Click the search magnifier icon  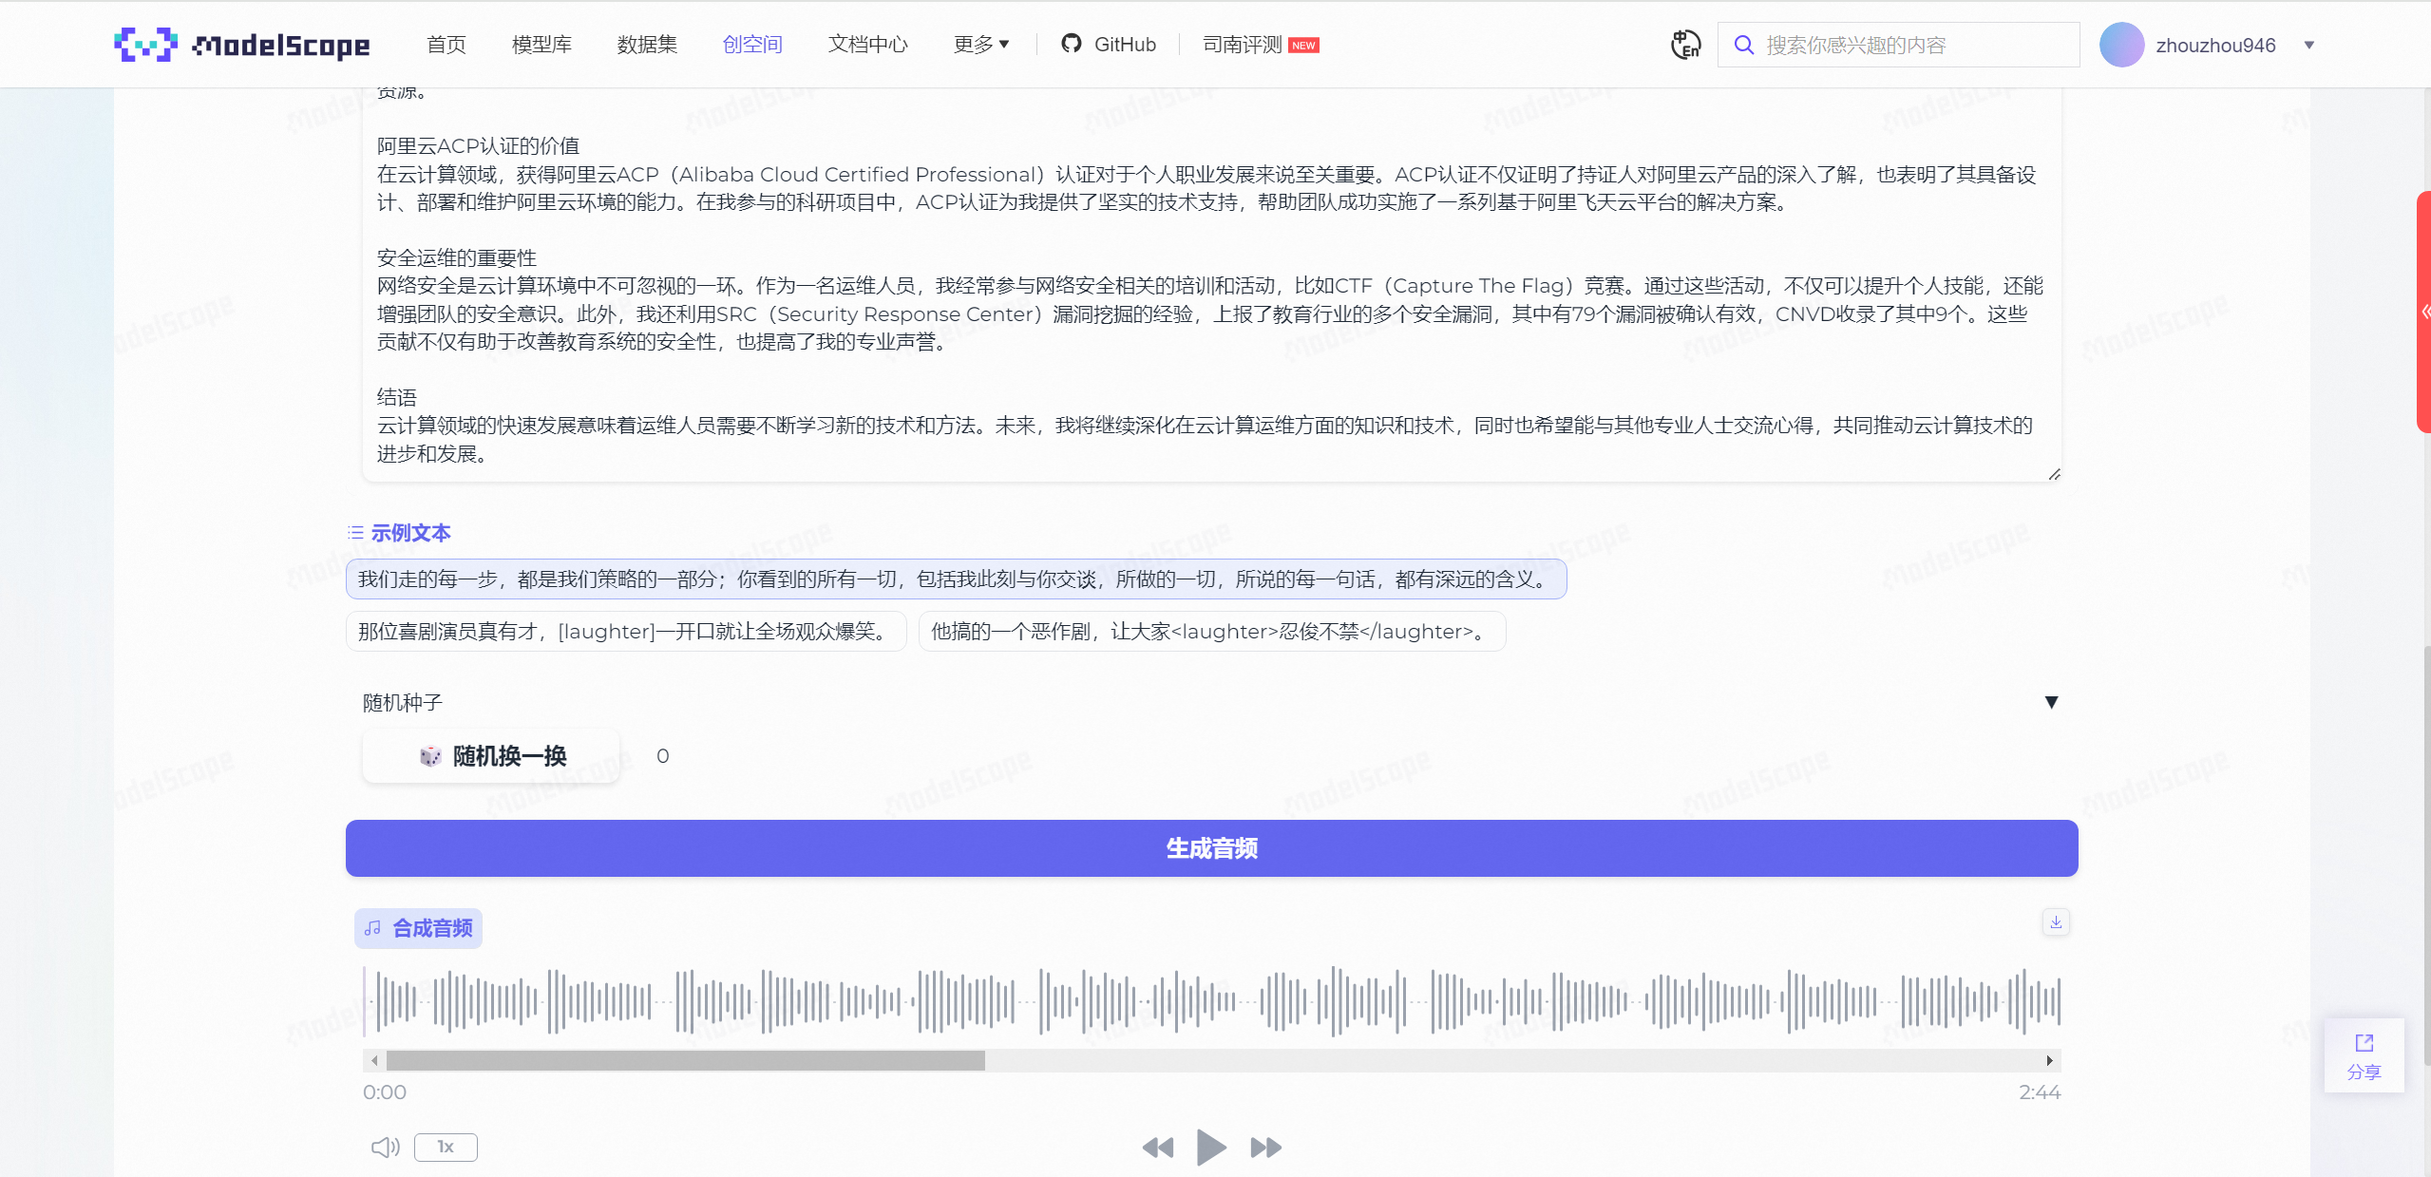pyautogui.click(x=1744, y=44)
